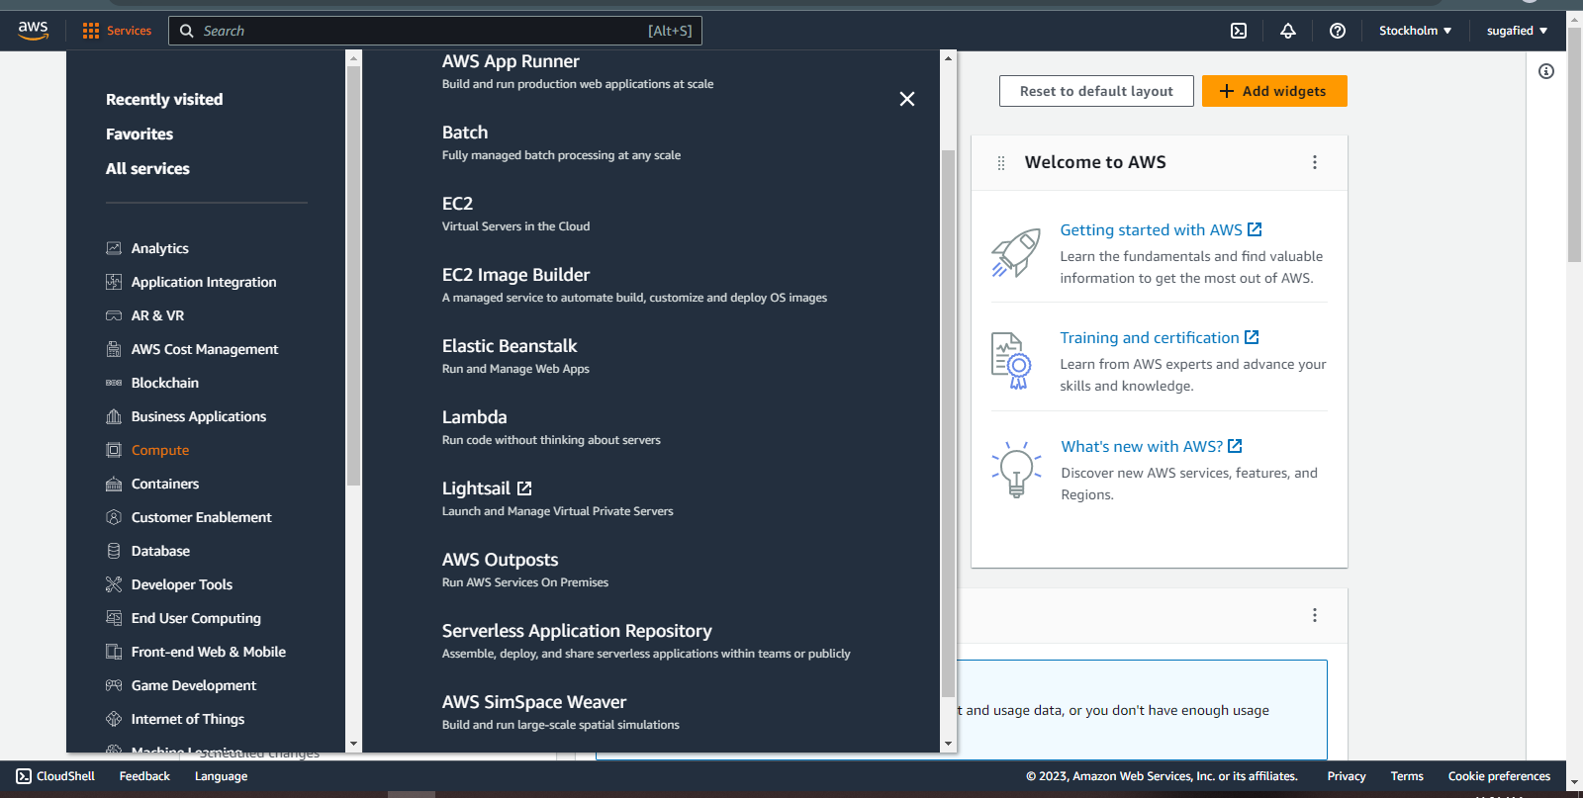Click the category list scrollbar
This screenshot has width=1583, height=798.
[x=353, y=276]
